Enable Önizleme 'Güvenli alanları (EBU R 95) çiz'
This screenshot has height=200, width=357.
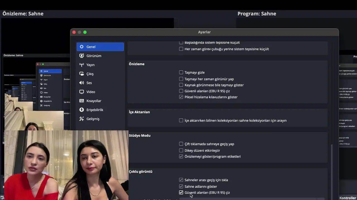pyautogui.click(x=181, y=91)
